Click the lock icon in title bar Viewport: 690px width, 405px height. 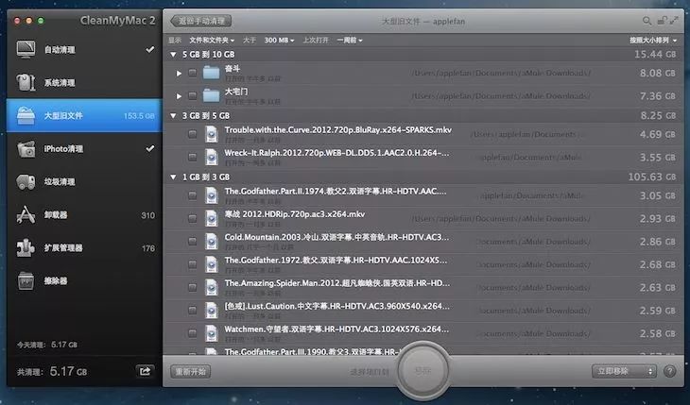662,20
